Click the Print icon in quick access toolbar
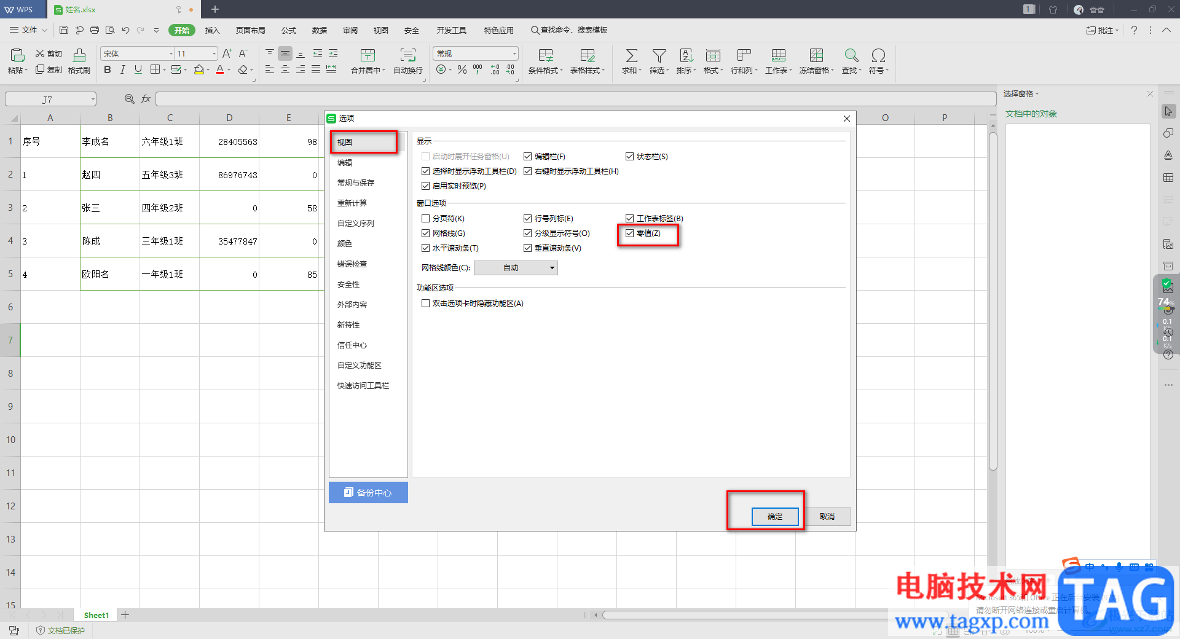 (x=95, y=30)
